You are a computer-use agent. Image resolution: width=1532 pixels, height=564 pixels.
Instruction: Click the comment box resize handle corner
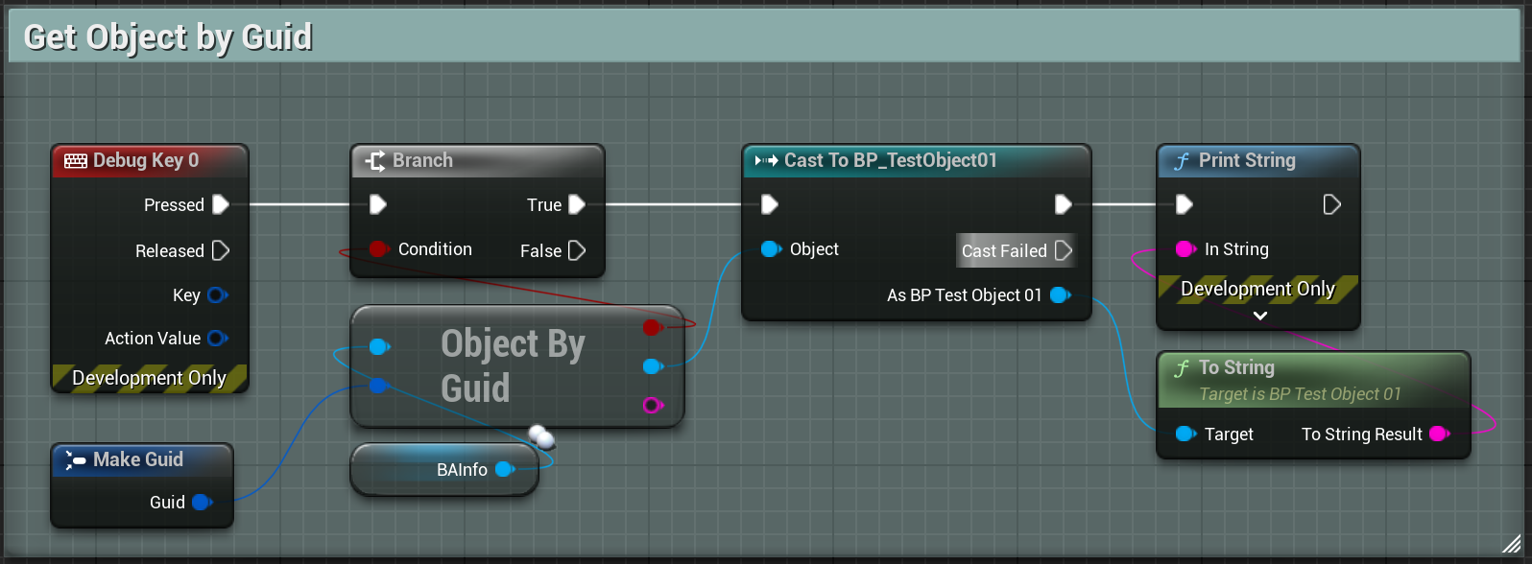pos(1510,543)
